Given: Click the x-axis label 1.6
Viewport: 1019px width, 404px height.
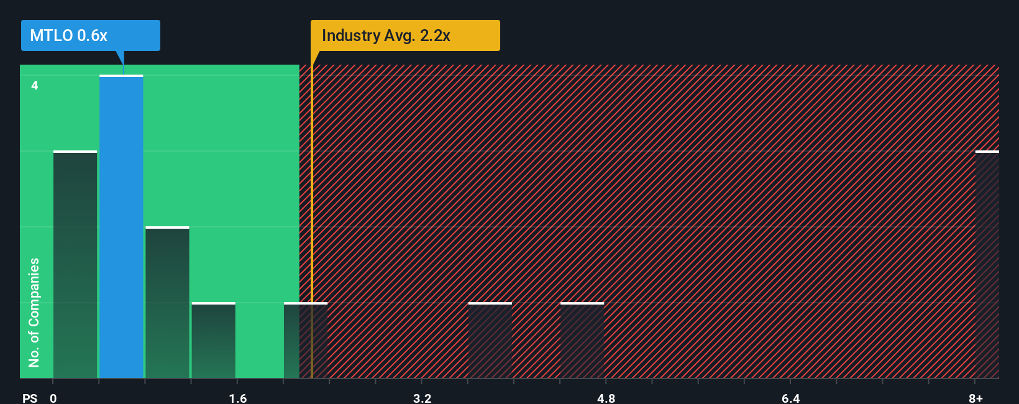Looking at the screenshot, I should pos(238,398).
